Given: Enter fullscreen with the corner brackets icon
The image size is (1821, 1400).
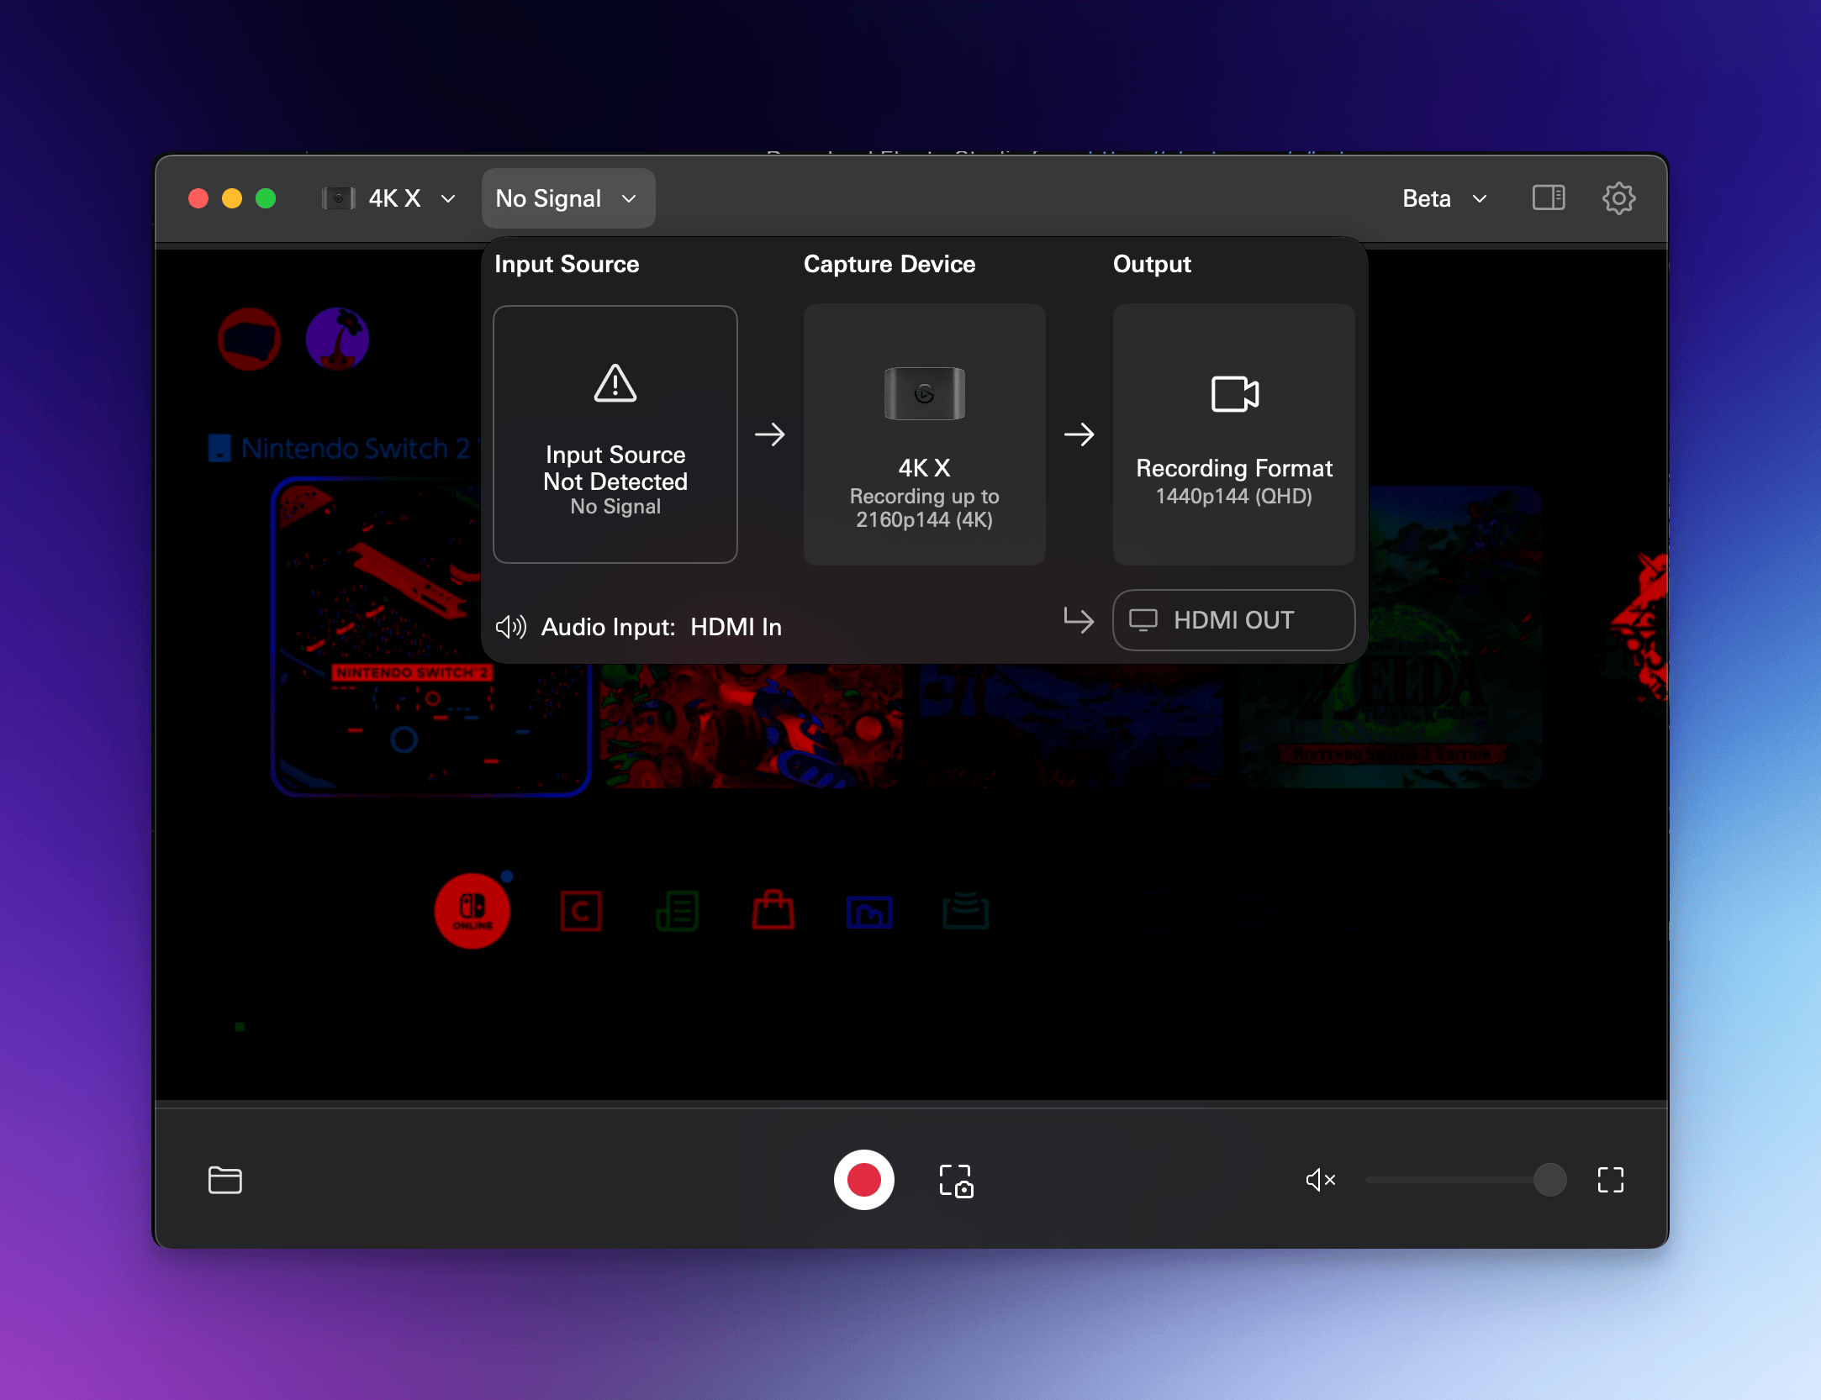Looking at the screenshot, I should pyautogui.click(x=1610, y=1180).
